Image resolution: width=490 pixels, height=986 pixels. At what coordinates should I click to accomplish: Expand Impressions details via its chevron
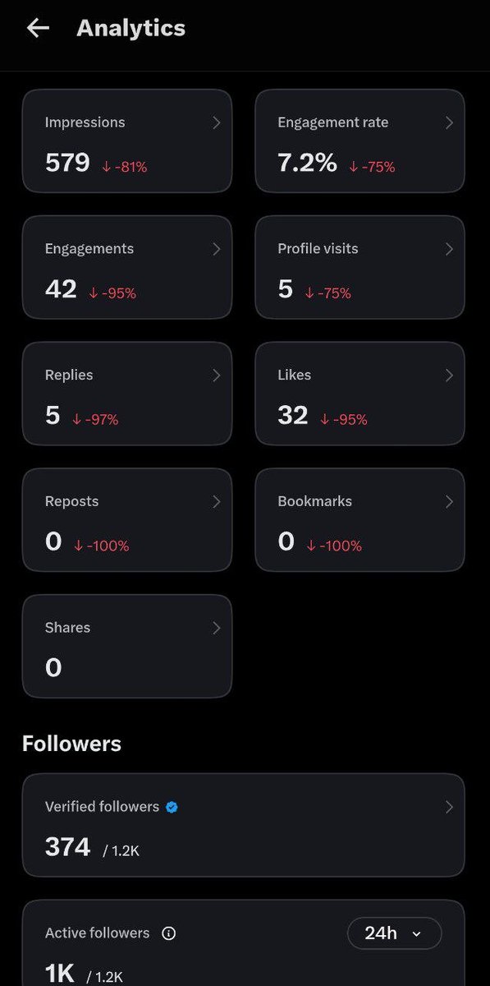coord(217,122)
